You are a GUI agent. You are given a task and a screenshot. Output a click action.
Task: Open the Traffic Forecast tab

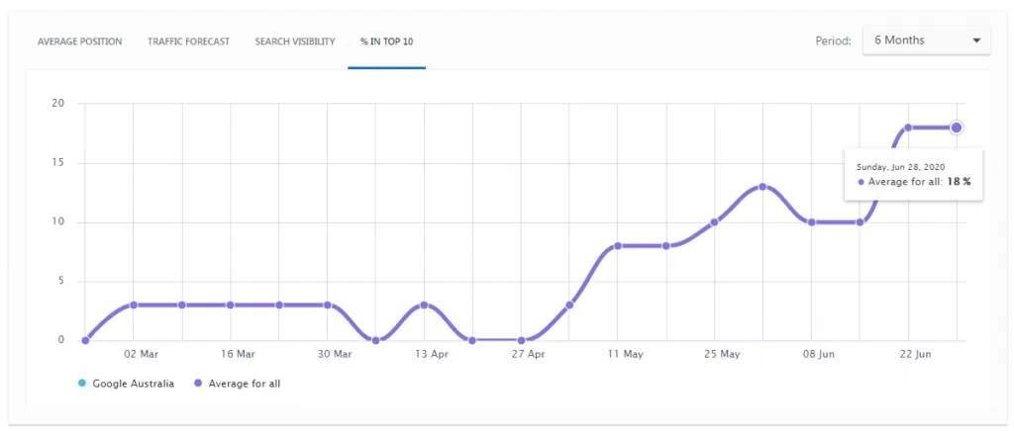(188, 42)
